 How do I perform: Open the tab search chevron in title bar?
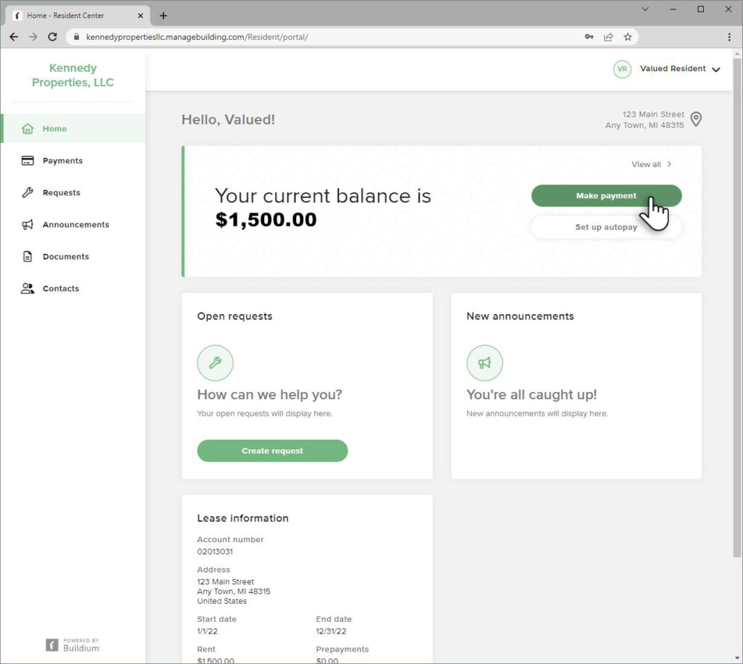point(645,9)
